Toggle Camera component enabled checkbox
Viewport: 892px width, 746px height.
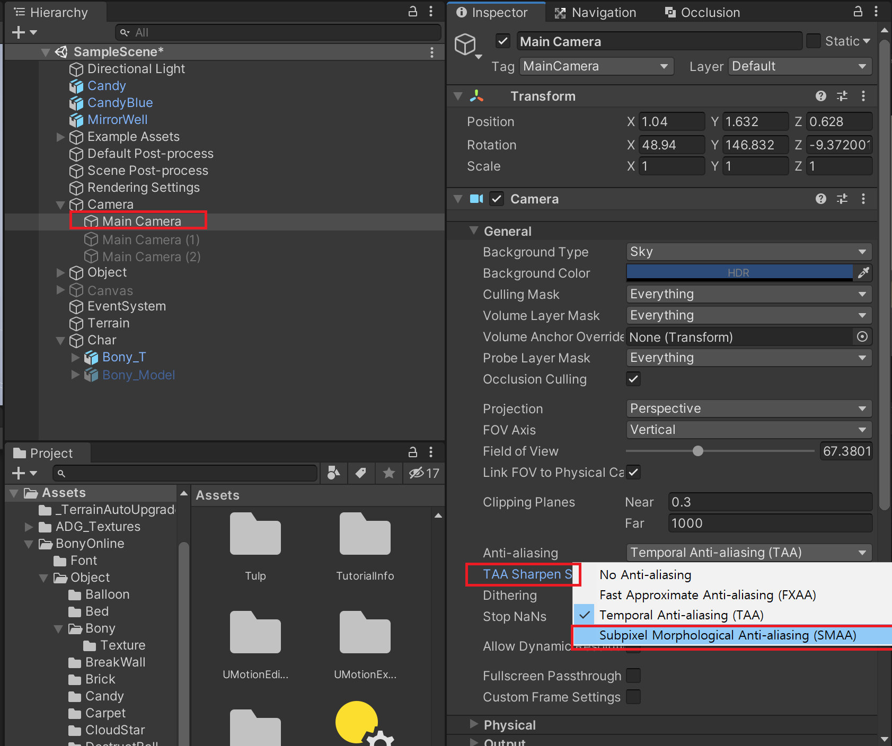496,199
